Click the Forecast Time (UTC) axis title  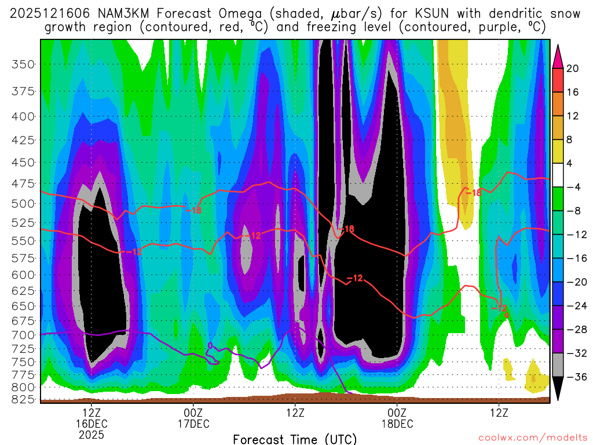coord(295,439)
